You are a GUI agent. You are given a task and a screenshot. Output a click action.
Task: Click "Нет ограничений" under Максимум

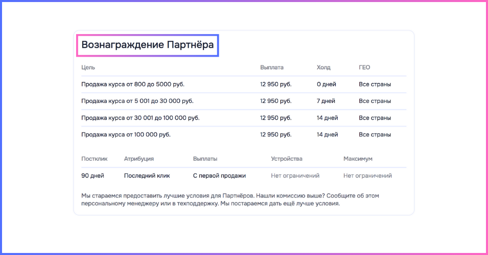367,175
